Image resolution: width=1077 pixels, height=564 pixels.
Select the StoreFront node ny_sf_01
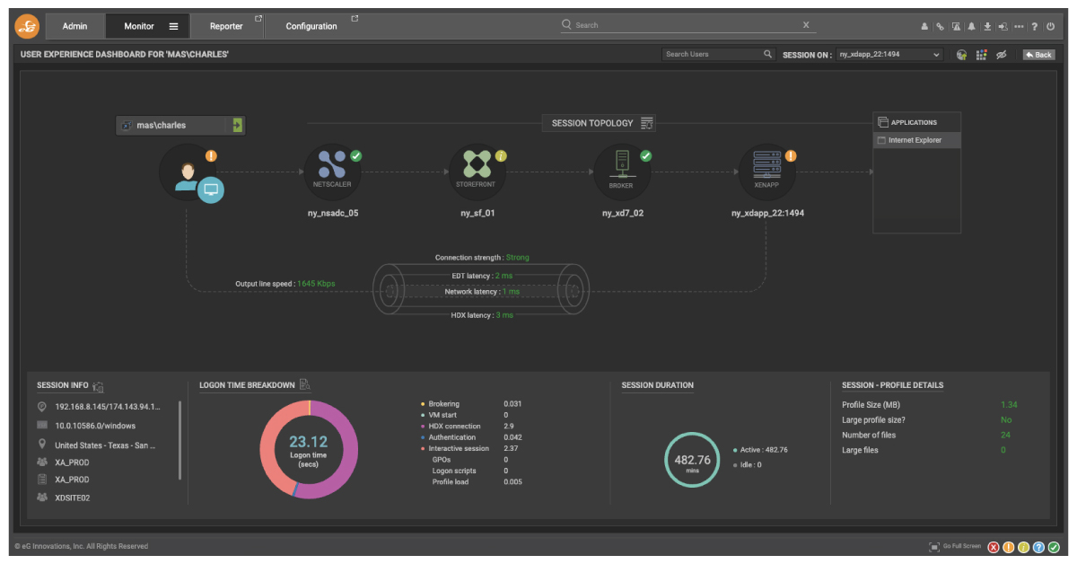click(477, 172)
